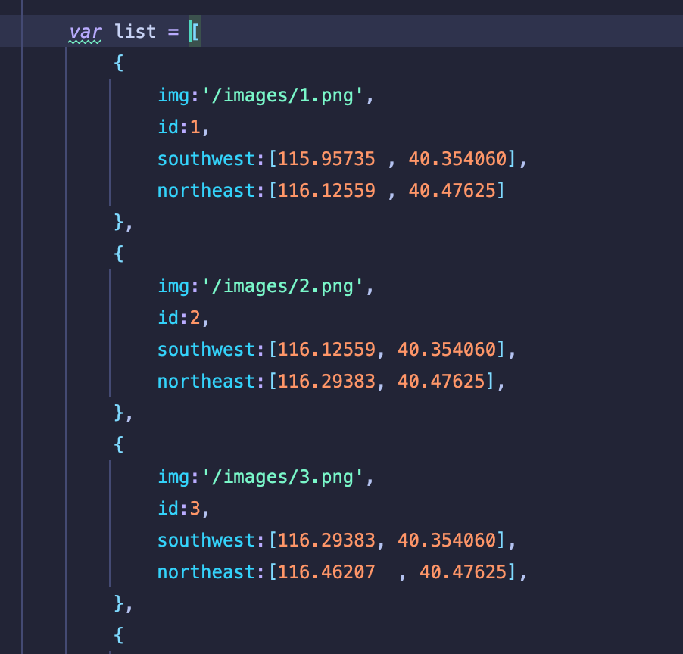The image size is (683, 654).
Task: Click the 'id:3' line
Action: coord(183,509)
